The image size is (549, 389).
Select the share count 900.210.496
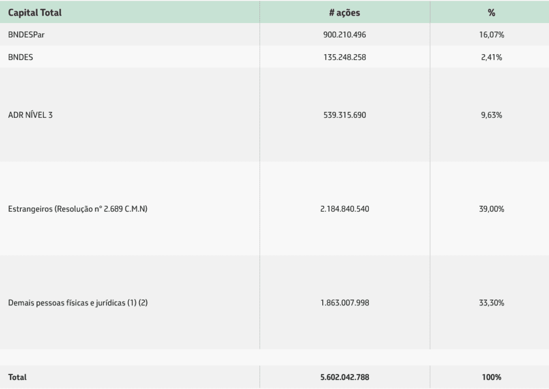point(345,35)
